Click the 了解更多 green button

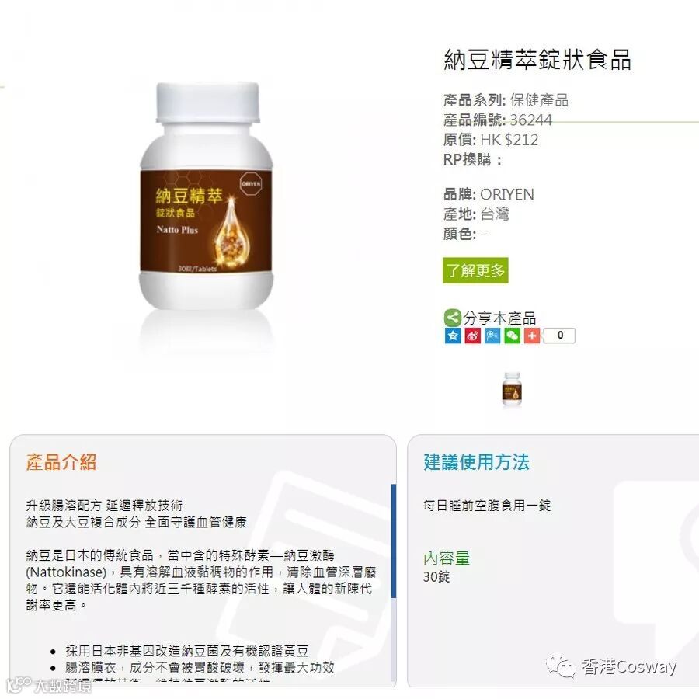click(475, 270)
